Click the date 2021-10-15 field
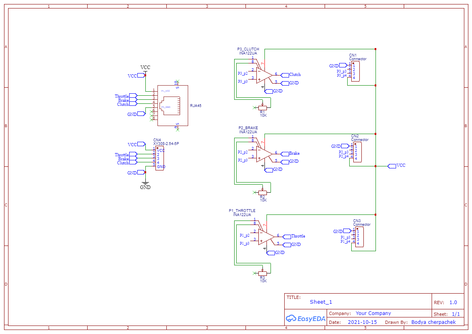Screen dimensions: 472x334 coord(362,322)
